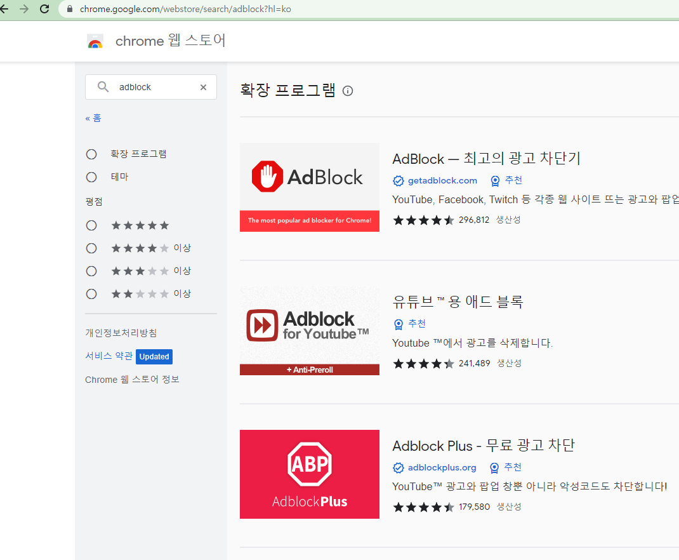This screenshot has width=679, height=560.
Task: Open AdBlock — 최고의 광고 차단기 title
Action: tap(486, 159)
